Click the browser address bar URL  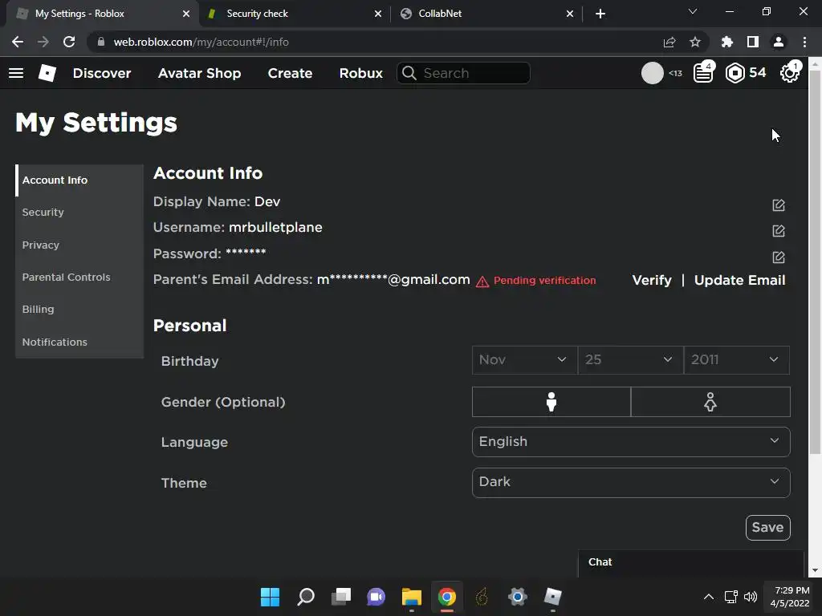click(x=201, y=42)
